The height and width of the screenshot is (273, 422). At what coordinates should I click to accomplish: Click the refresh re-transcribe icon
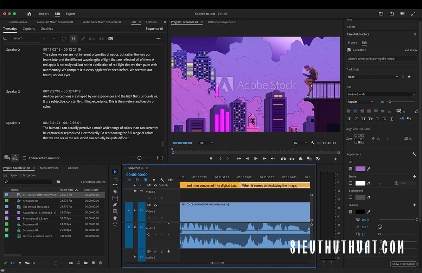pos(64,38)
